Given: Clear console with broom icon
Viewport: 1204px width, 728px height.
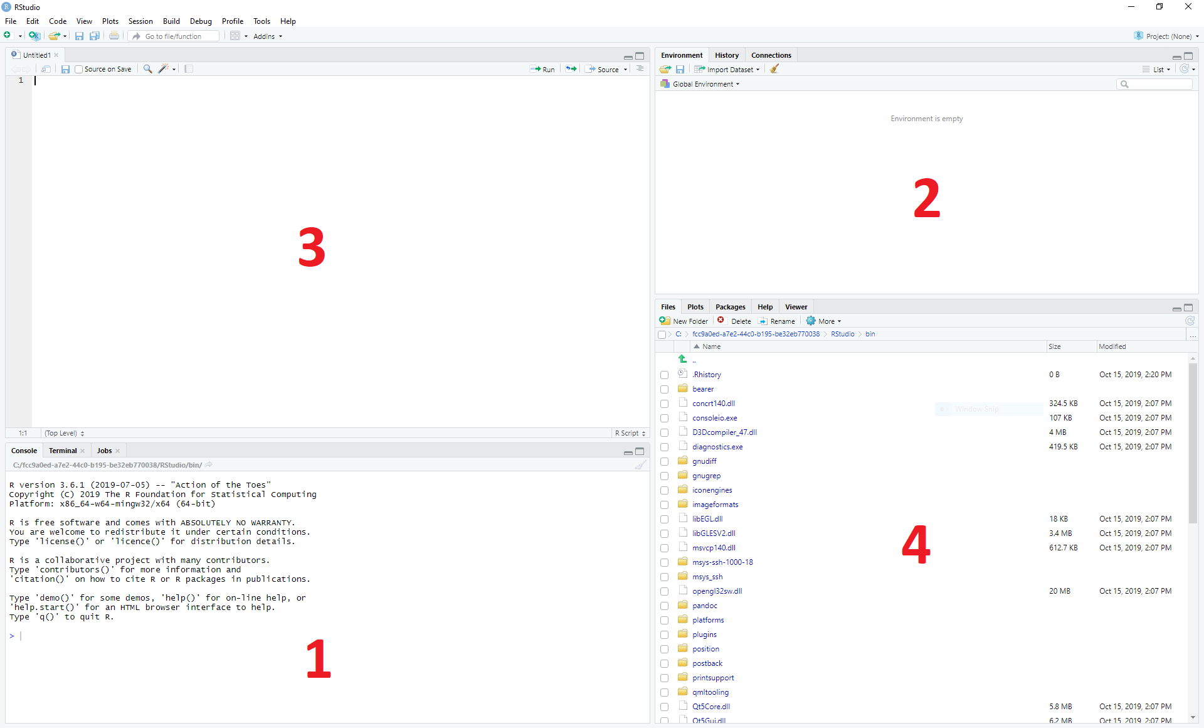Looking at the screenshot, I should pyautogui.click(x=640, y=465).
